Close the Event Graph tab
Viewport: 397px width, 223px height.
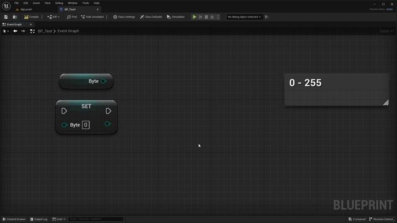31,25
